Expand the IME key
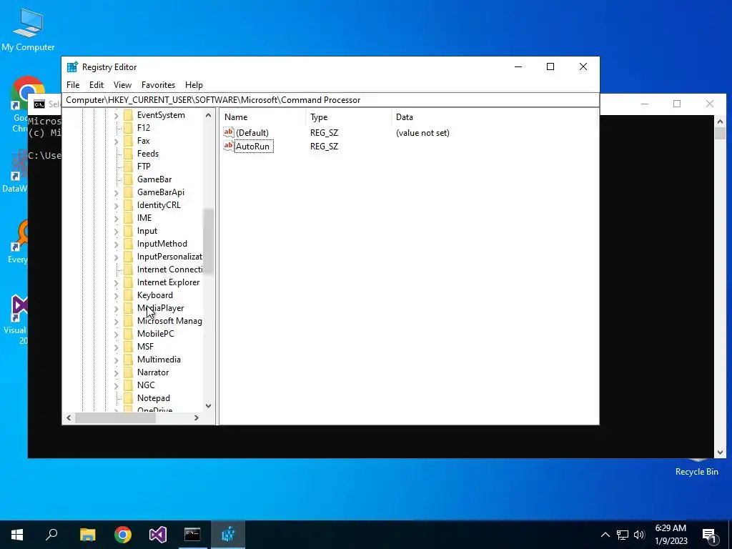Viewport: 732px width, 549px height. coord(117,218)
